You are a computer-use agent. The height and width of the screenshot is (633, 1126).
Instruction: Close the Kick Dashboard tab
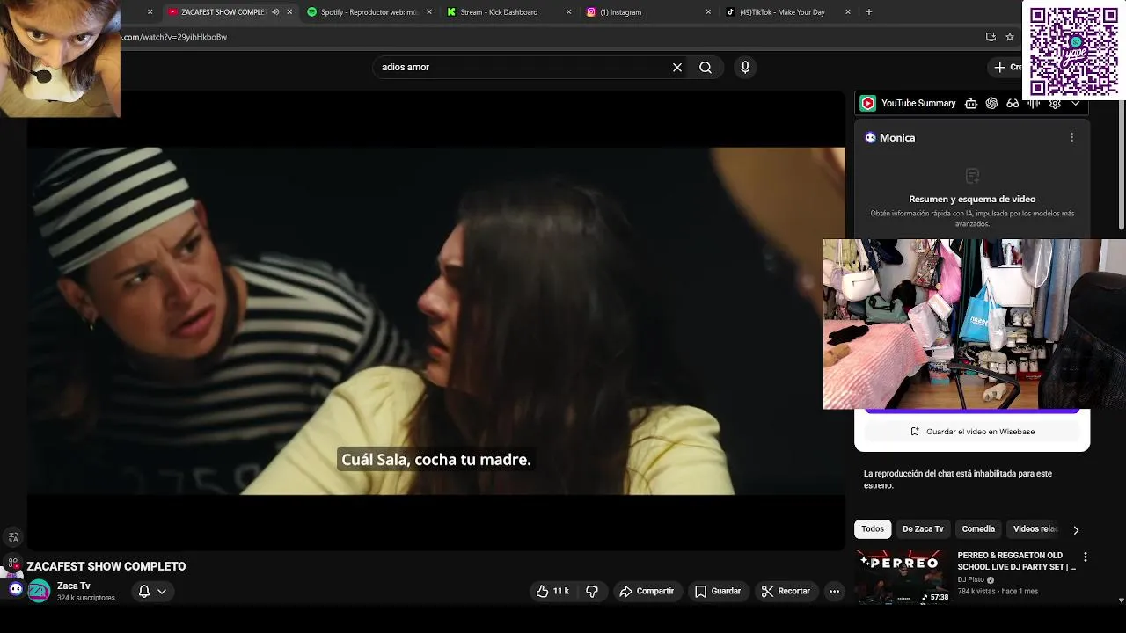568,12
